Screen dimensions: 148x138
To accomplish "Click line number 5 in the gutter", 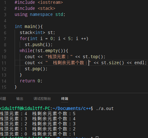I will pos(5,27).
